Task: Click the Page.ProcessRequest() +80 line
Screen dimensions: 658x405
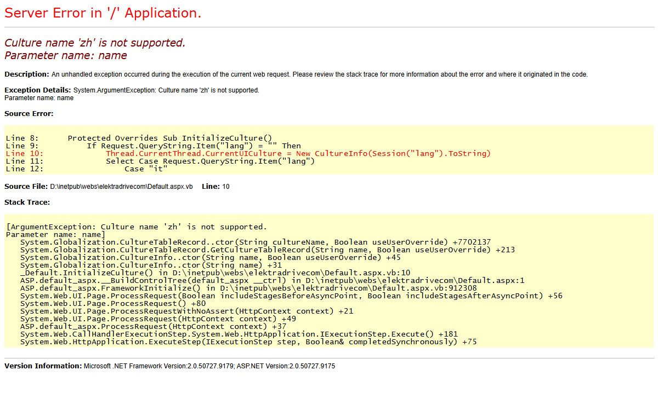Action: click(x=113, y=303)
